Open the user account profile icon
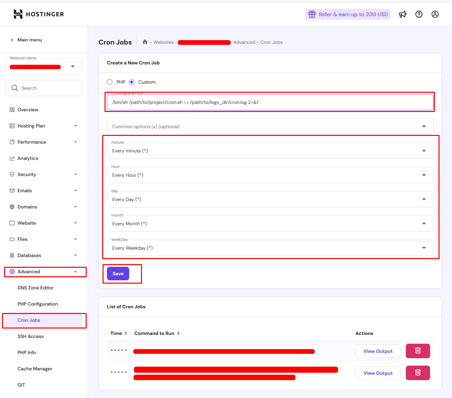 435,14
